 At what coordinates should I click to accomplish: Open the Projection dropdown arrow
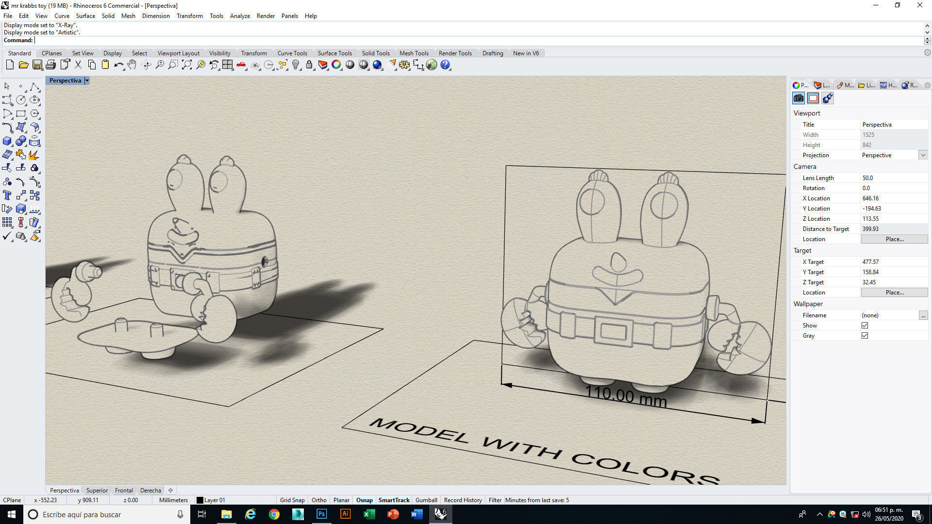click(x=923, y=155)
